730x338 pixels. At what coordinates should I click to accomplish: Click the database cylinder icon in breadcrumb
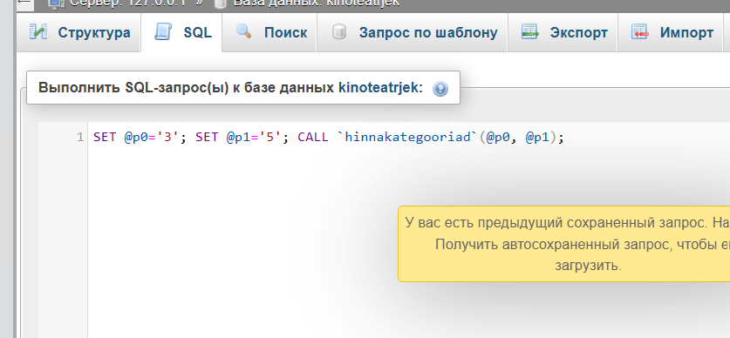tap(220, 3)
